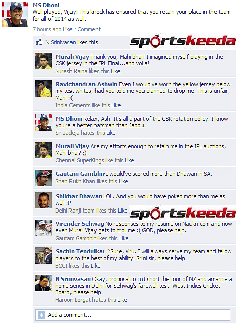Like N Srinivasan's comment on farewell test
Viewport: 238px width, 326px height.
[x=122, y=300]
